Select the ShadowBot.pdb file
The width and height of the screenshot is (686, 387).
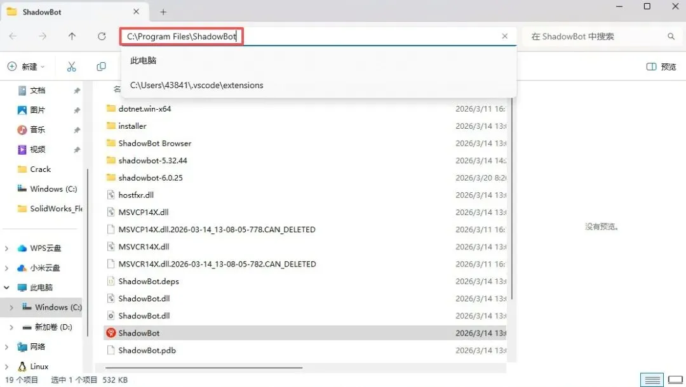click(x=305, y=350)
